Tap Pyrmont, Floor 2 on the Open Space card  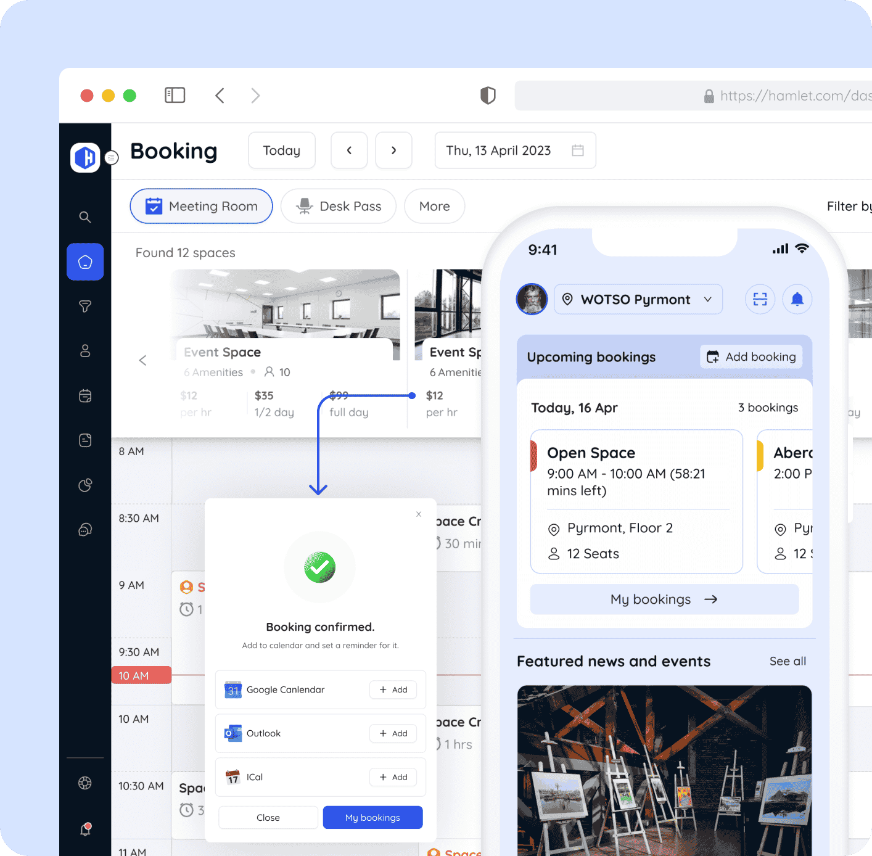pos(620,528)
